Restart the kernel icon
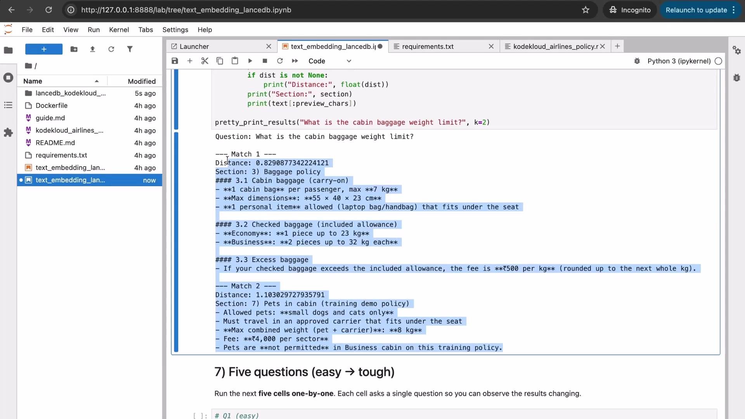 tap(280, 61)
